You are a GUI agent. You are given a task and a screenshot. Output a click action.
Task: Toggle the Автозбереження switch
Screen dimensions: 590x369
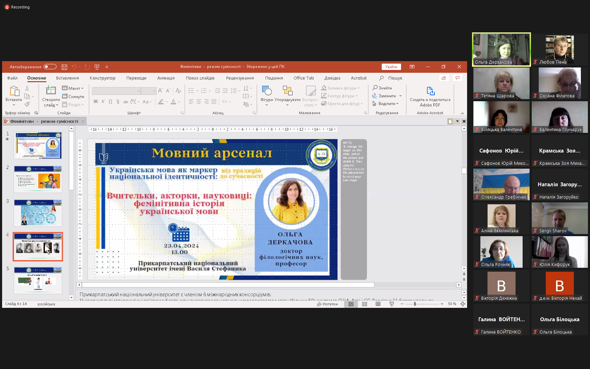click(50, 67)
